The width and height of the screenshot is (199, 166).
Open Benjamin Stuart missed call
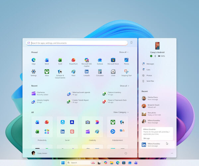click(150, 106)
